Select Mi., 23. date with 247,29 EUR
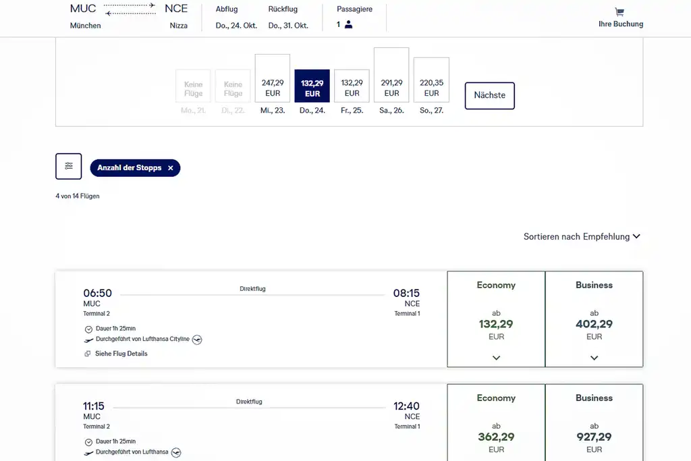The height and width of the screenshot is (461, 691). point(273,78)
